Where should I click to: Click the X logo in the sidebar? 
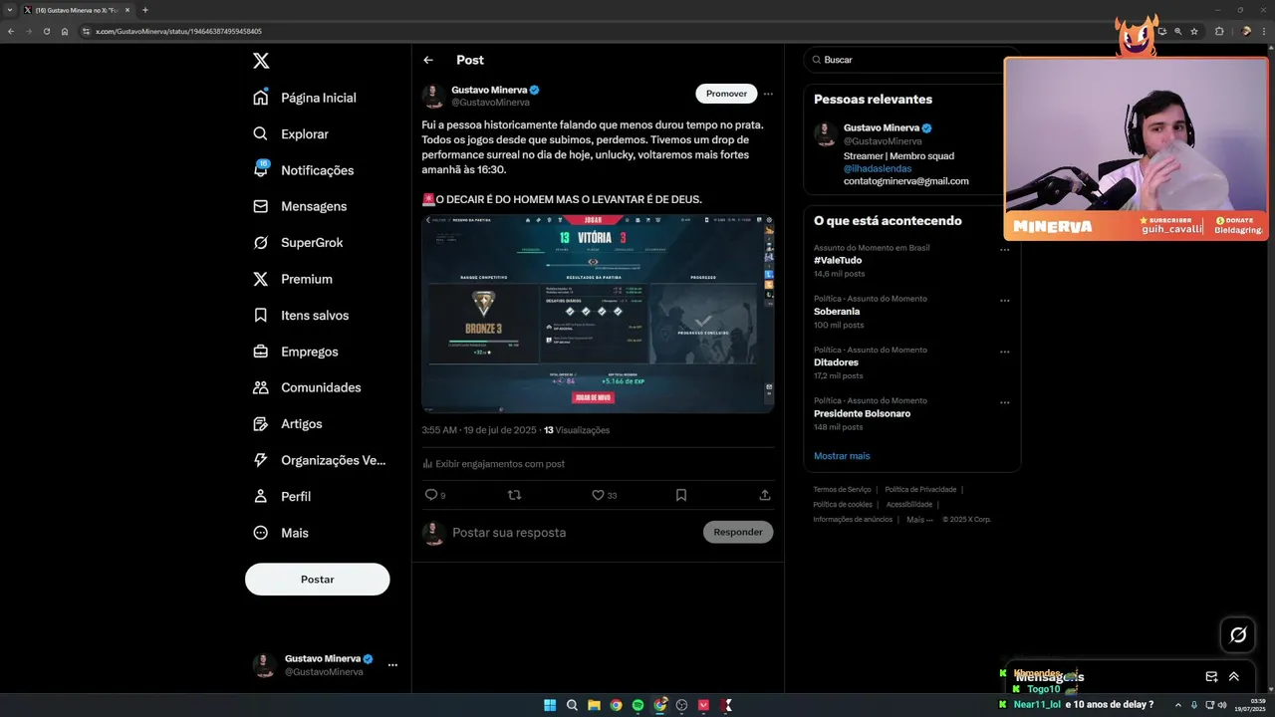pyautogui.click(x=261, y=61)
